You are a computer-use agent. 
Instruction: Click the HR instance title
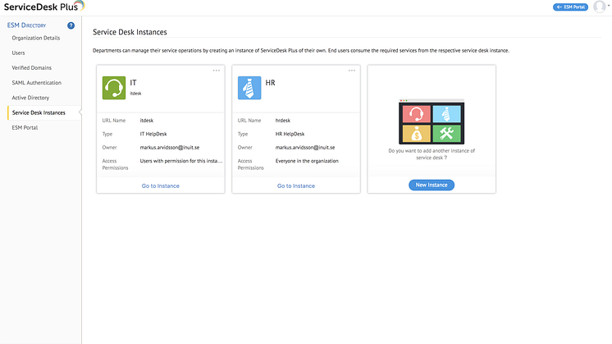point(270,83)
